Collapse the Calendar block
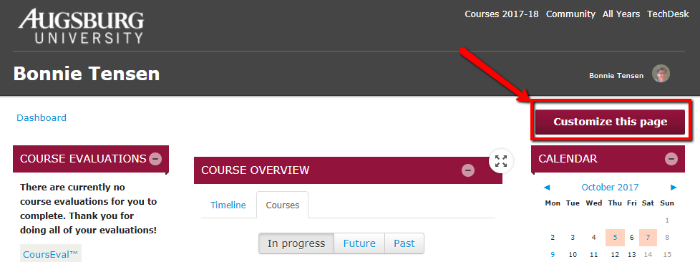This screenshot has width=700, height=262. tap(671, 159)
